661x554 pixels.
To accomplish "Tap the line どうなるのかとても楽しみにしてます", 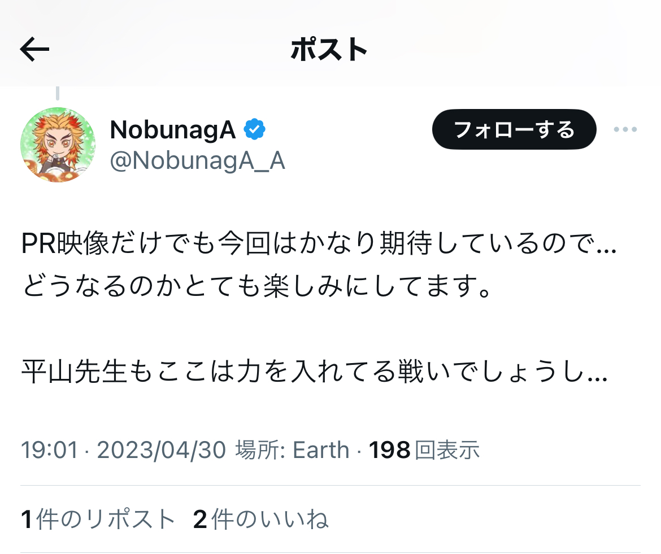I will (256, 286).
